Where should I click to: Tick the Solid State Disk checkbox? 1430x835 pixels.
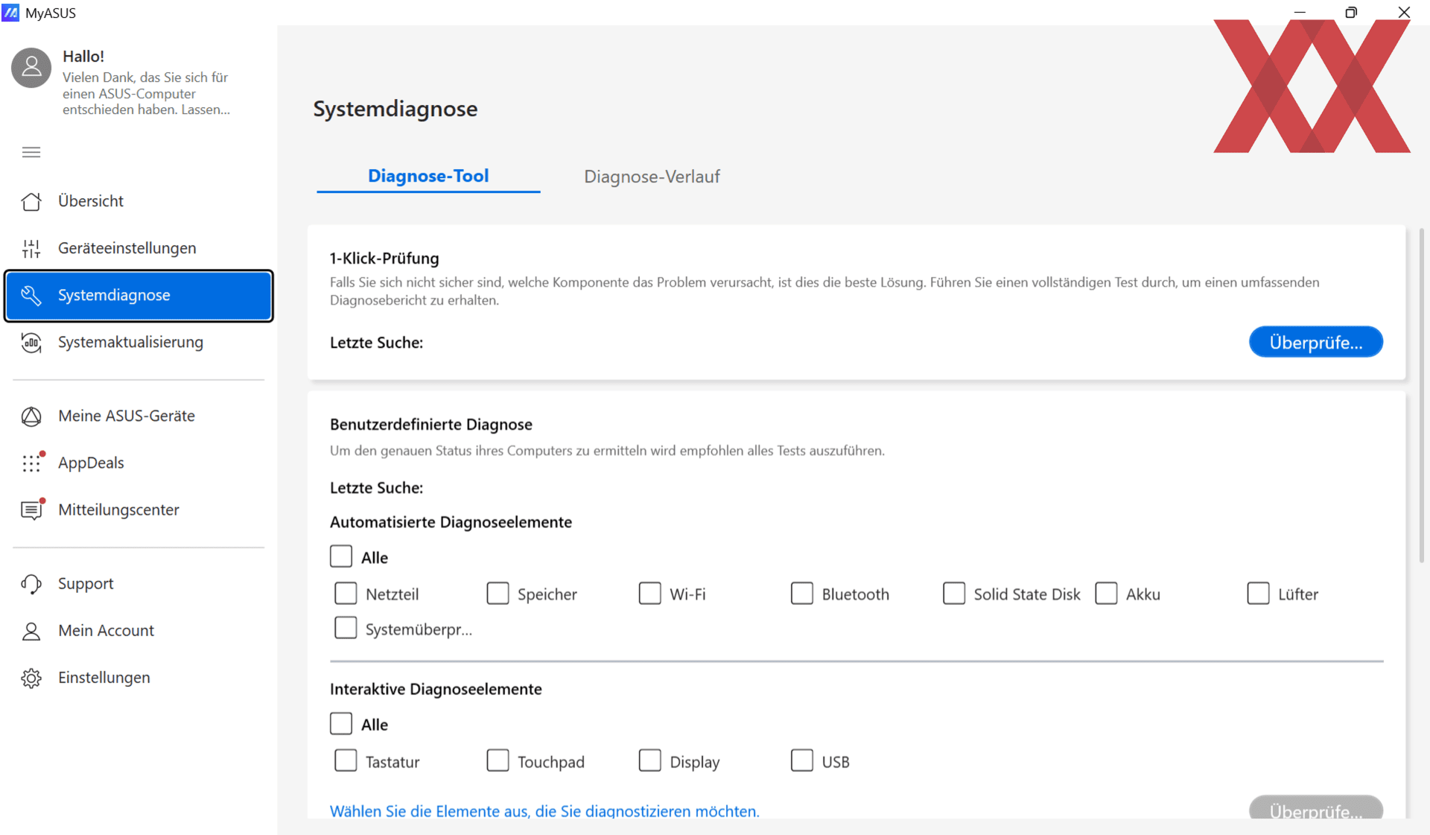pyautogui.click(x=953, y=594)
